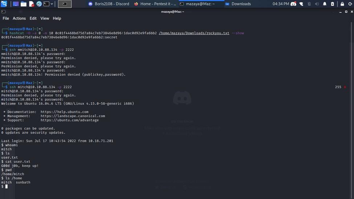Open the View menu
This screenshot has width=354, height=199.
(x=45, y=18)
